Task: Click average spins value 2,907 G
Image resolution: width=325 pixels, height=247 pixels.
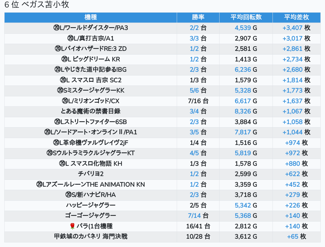Action: point(246,38)
